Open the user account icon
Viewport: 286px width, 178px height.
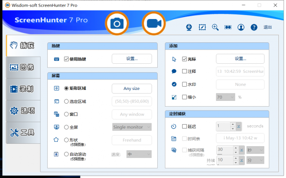tap(241, 27)
